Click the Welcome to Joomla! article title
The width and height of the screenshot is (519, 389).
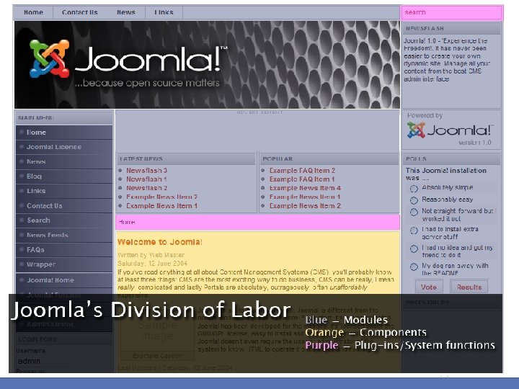tap(160, 242)
